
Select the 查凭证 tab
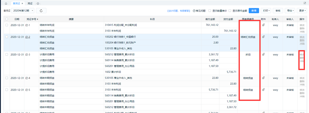coord(17,4)
